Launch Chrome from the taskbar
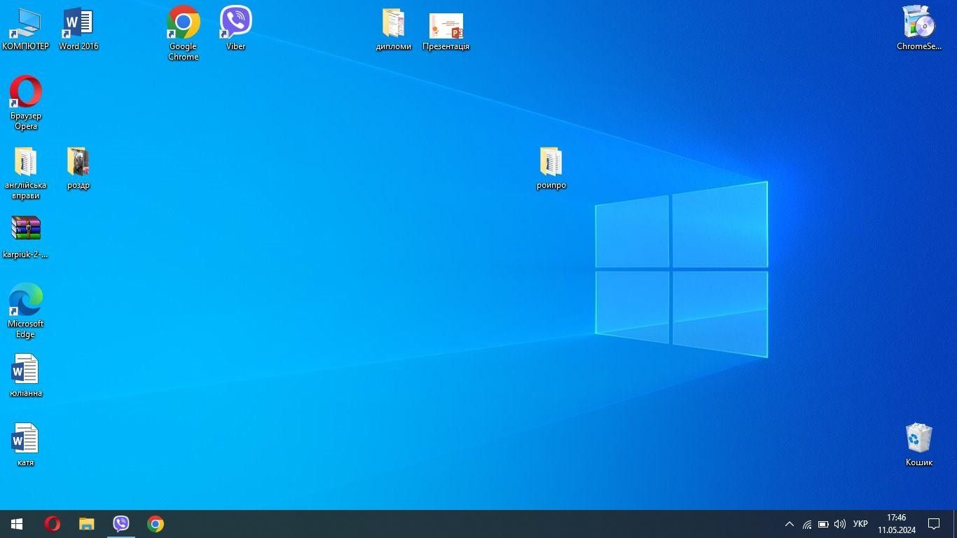 point(156,524)
